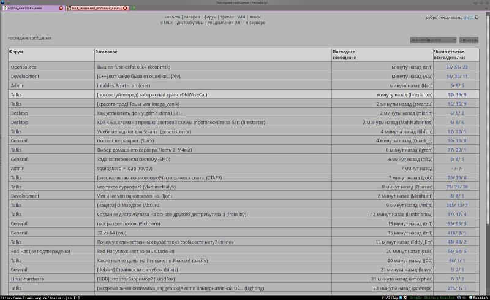490x300 pixels.
Task: Click '2 минуты назад (MahMahoritos)' cell
Action: tap(382, 122)
